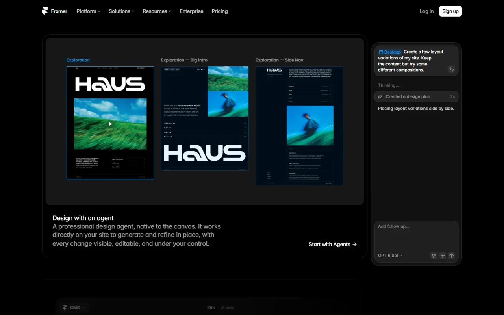Open the Solutions menu
The height and width of the screenshot is (315, 504).
point(121,11)
